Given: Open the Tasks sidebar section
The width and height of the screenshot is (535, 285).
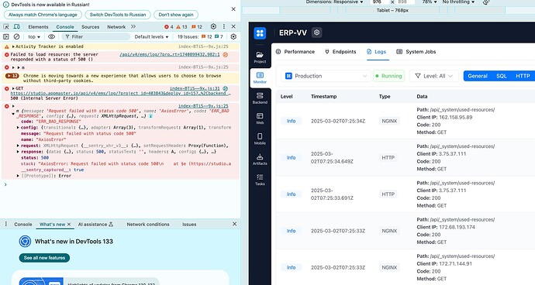Looking at the screenshot, I should 260,180.
